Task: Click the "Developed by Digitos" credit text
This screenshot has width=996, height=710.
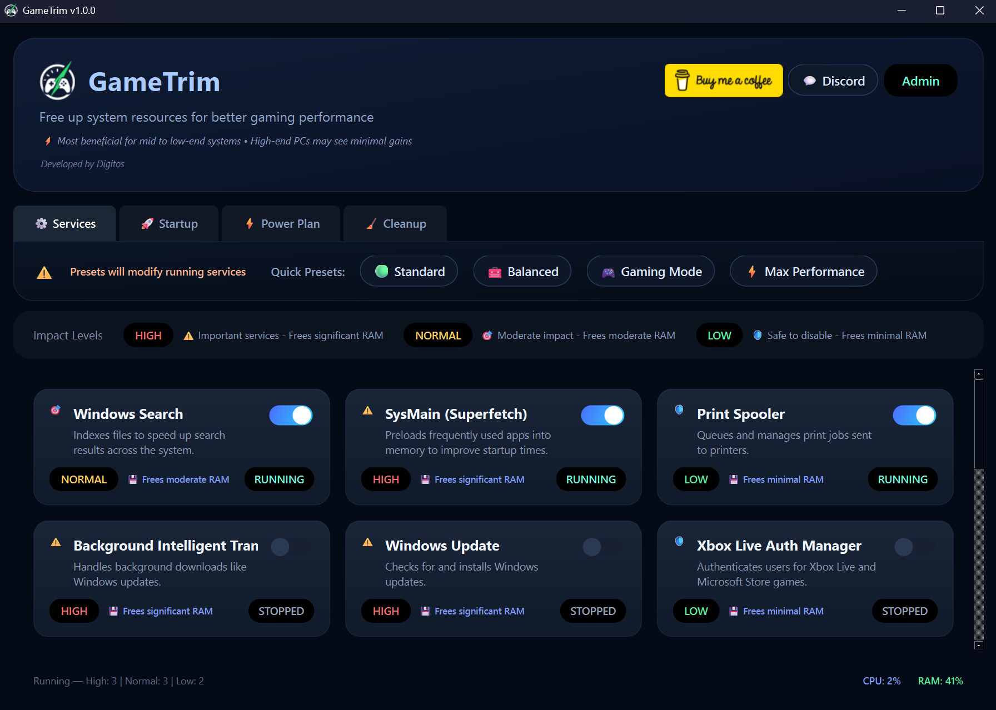Action: click(x=82, y=164)
